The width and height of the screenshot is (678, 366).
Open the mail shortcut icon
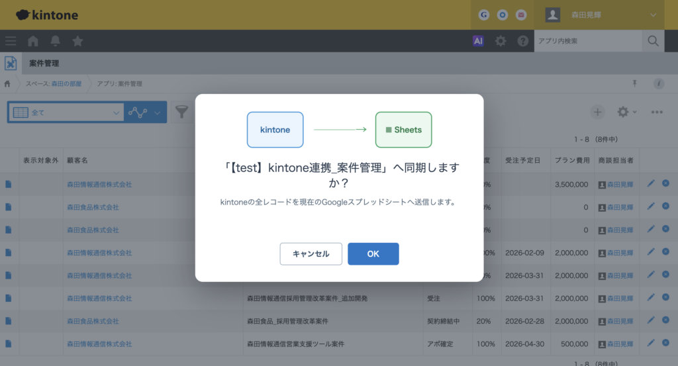click(521, 15)
